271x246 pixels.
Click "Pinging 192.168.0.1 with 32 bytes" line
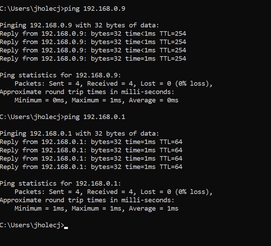79,134
